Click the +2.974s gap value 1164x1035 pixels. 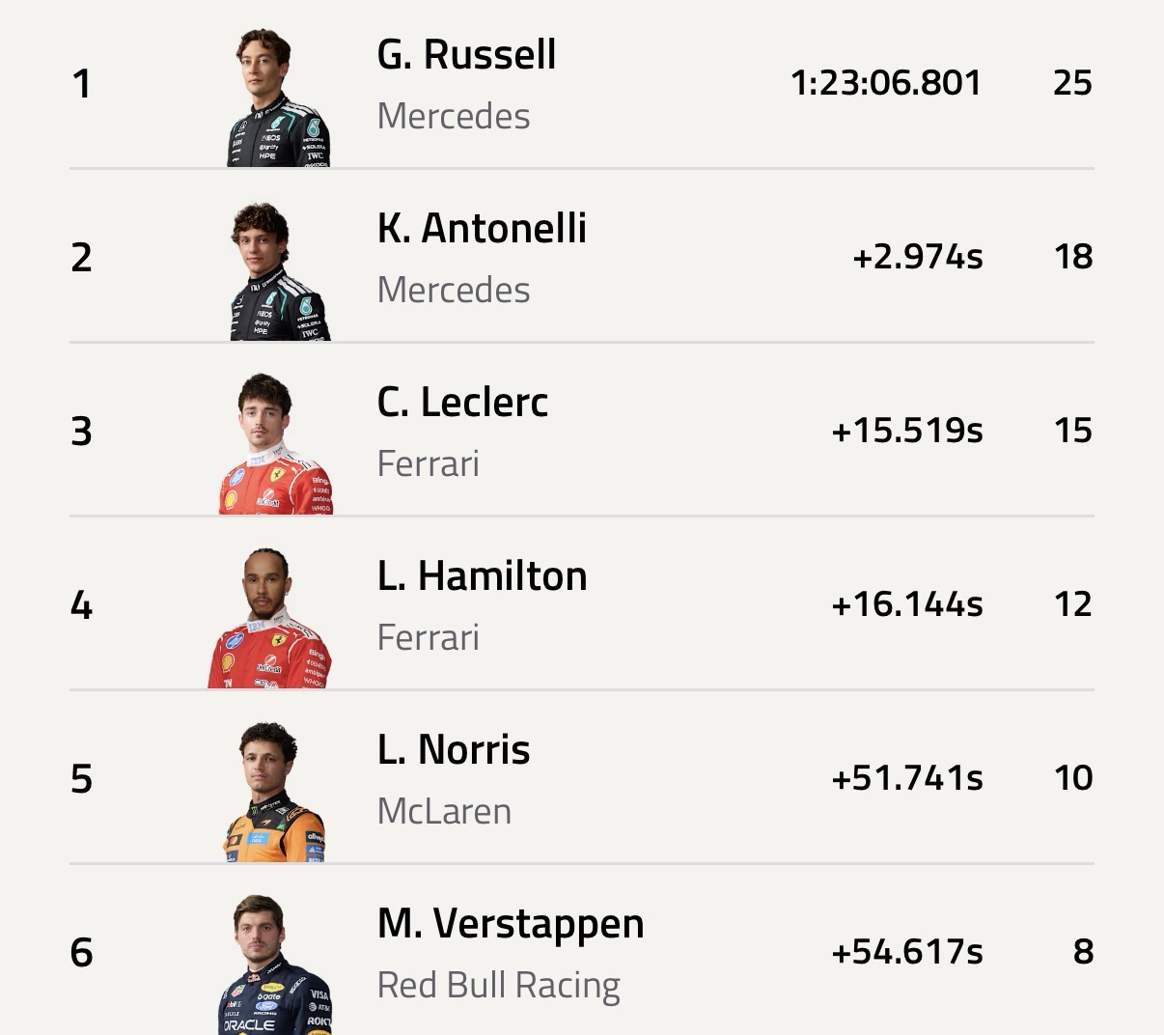pyautogui.click(x=917, y=257)
